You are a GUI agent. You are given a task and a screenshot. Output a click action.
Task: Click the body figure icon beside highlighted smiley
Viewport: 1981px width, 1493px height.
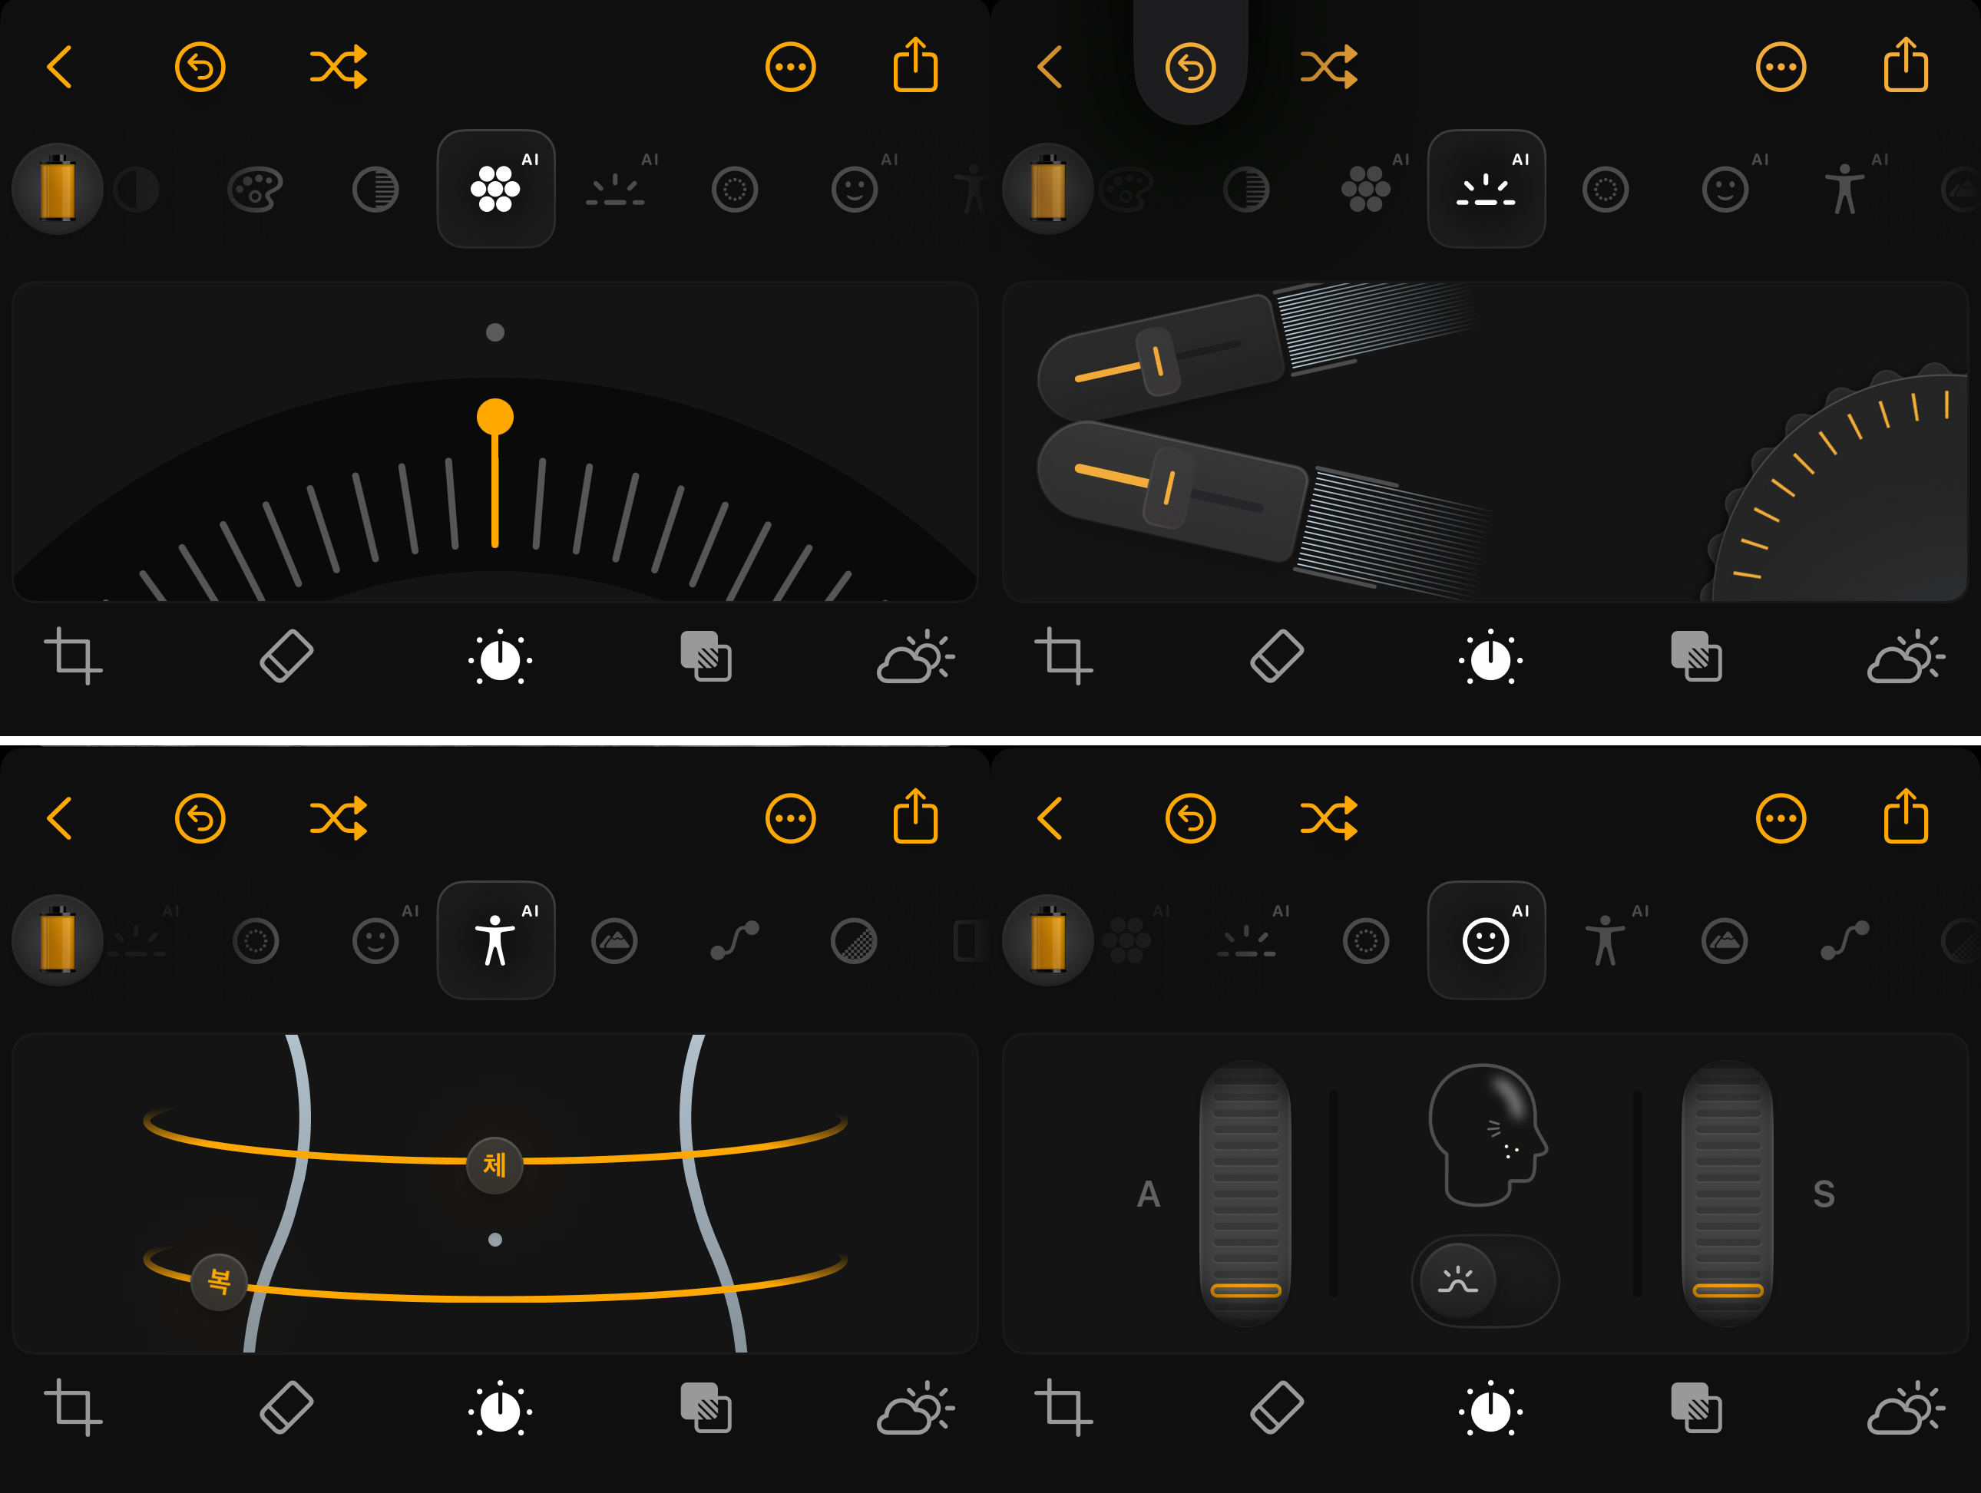tap(1605, 940)
